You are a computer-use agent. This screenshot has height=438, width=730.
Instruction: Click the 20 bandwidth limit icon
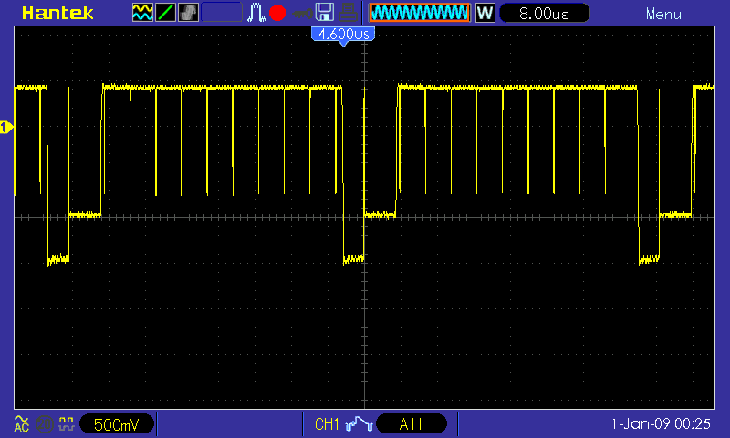(45, 424)
